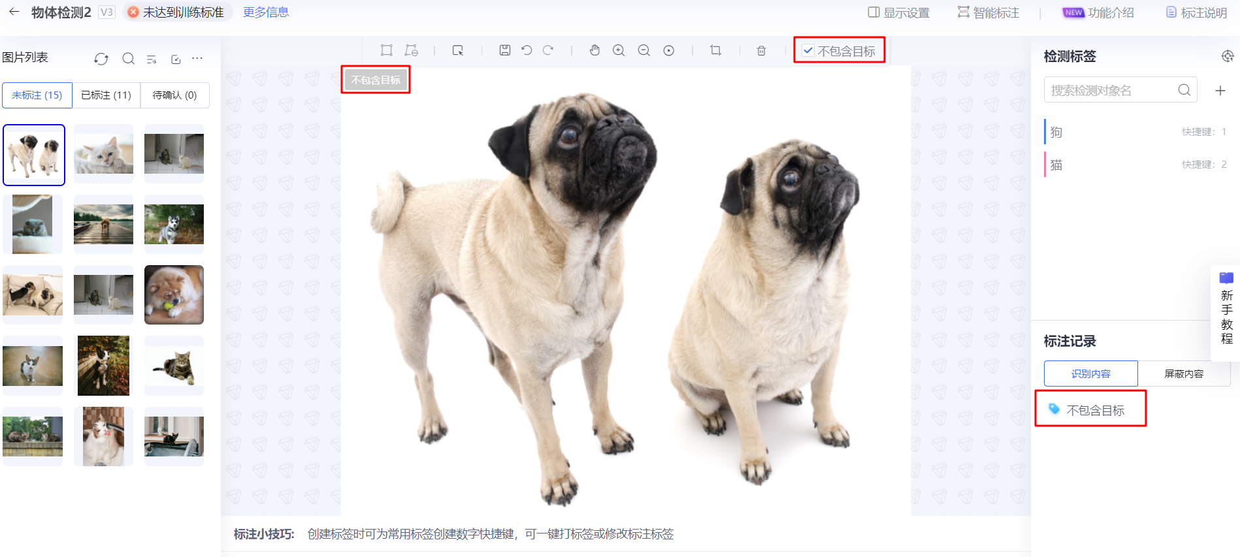The height and width of the screenshot is (557, 1240).
Task: Select the hand pan tool
Action: (595, 50)
